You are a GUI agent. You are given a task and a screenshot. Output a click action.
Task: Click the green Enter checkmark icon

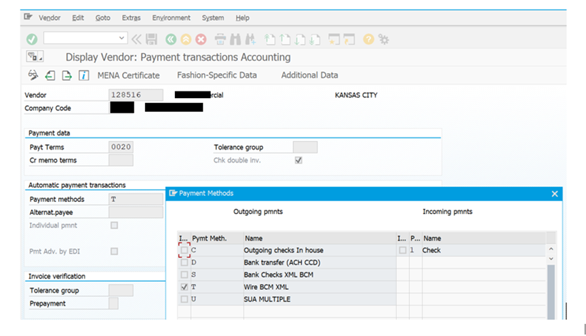(32, 39)
